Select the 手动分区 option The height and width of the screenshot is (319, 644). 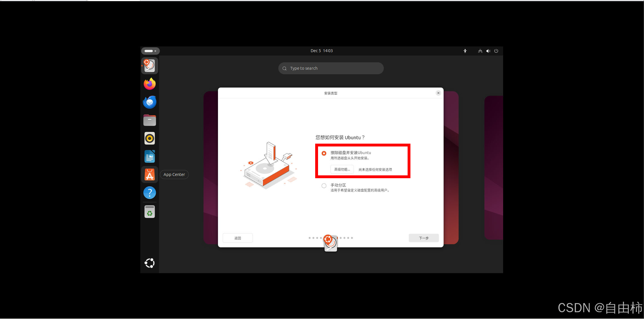click(324, 186)
